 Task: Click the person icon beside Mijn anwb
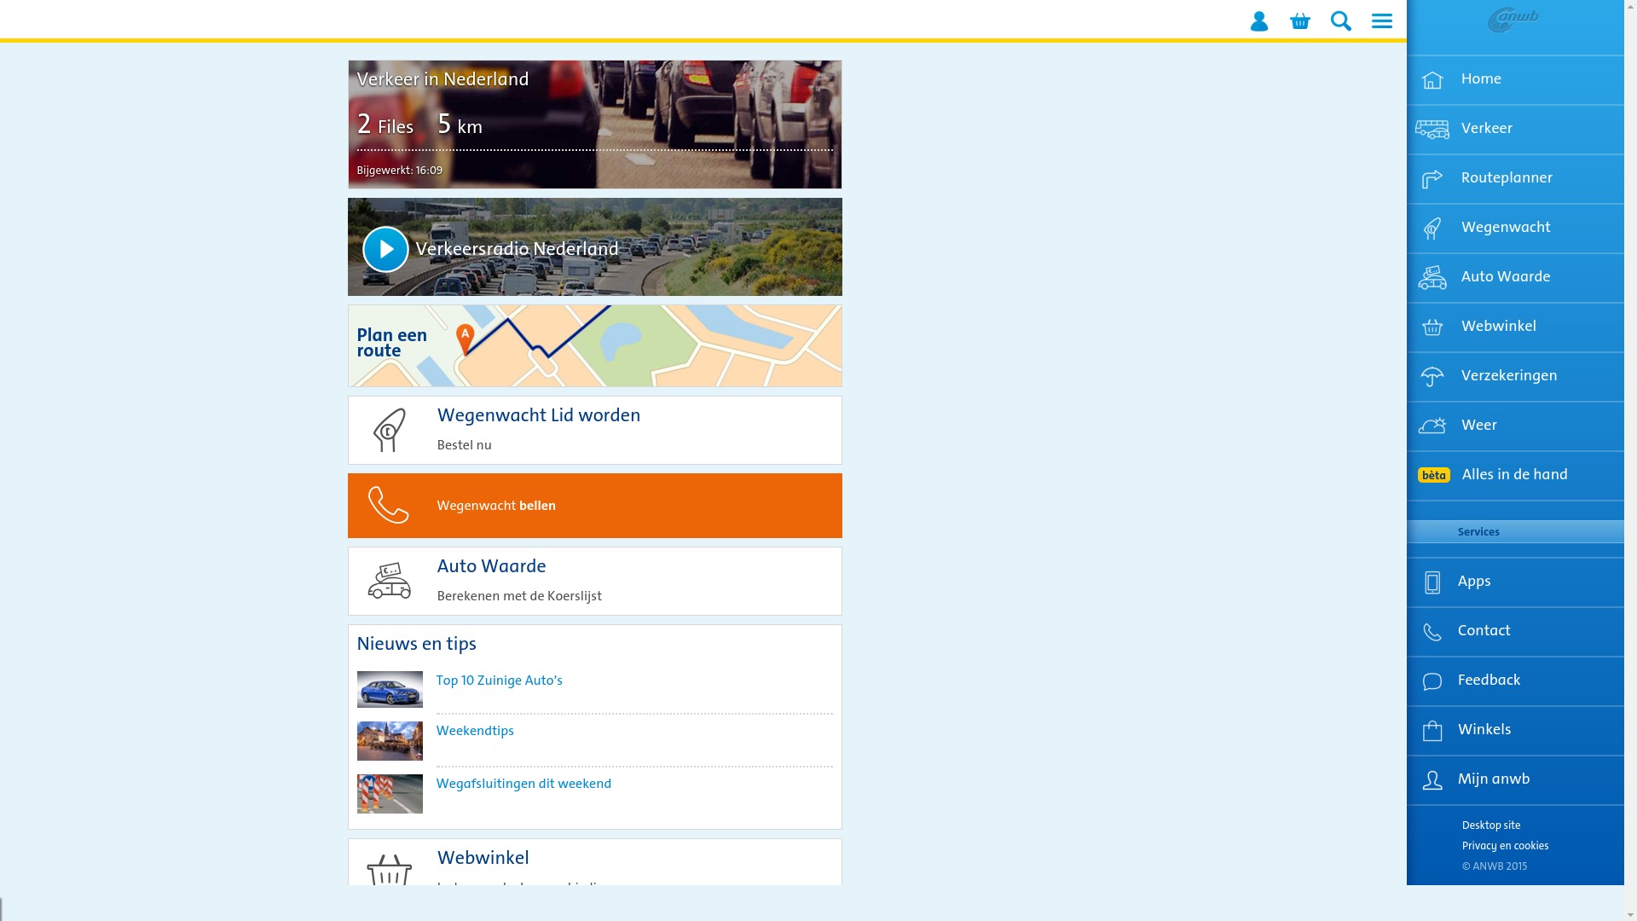(1432, 780)
